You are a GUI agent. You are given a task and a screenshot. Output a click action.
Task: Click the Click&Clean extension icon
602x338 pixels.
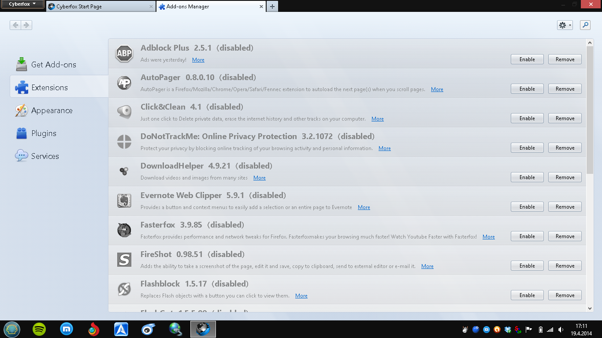tap(124, 112)
